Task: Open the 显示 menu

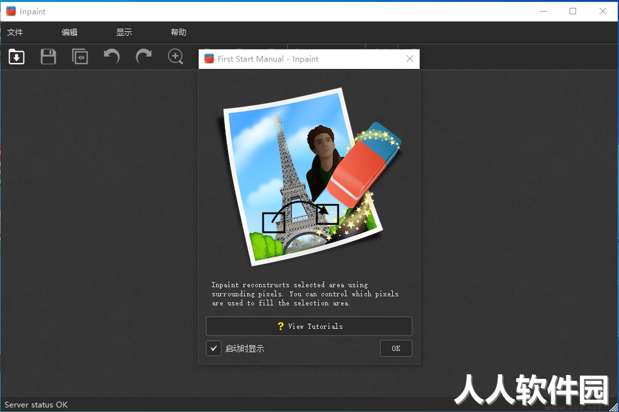Action: [124, 32]
